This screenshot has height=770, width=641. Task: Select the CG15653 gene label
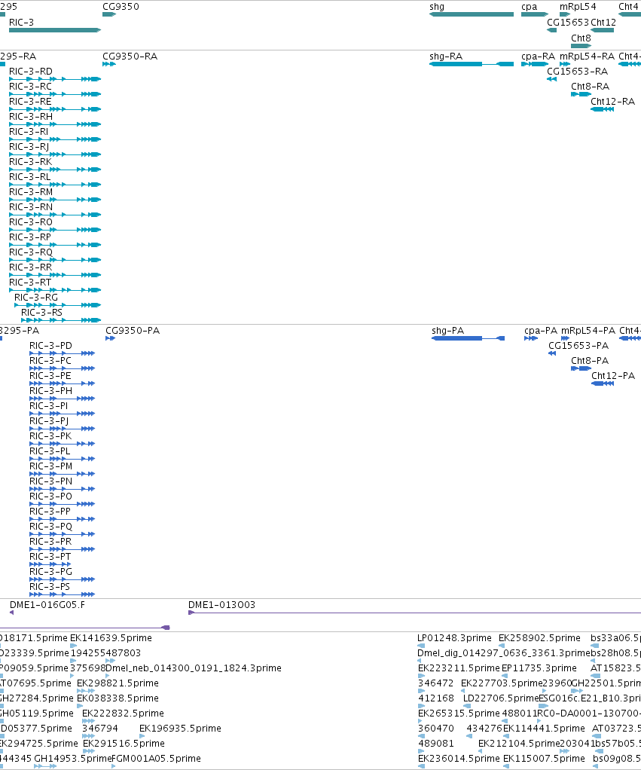pos(568,22)
